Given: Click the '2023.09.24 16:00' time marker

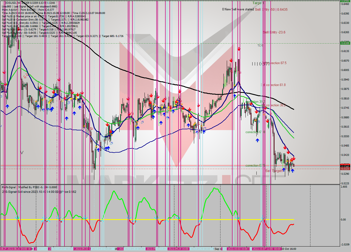Looking at the screenshot, I should tap(178, 249).
